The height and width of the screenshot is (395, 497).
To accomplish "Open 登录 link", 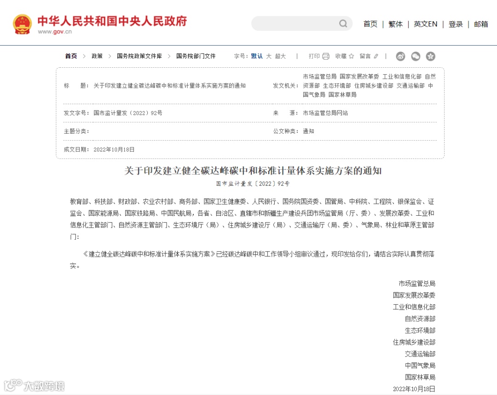I will [456, 24].
